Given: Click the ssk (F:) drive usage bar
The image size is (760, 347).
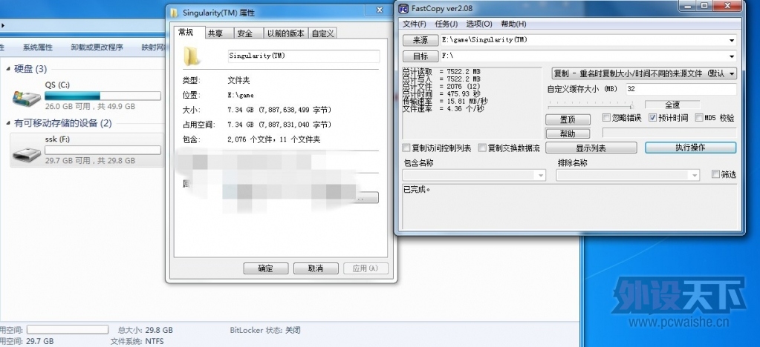Looking at the screenshot, I should click(x=103, y=150).
